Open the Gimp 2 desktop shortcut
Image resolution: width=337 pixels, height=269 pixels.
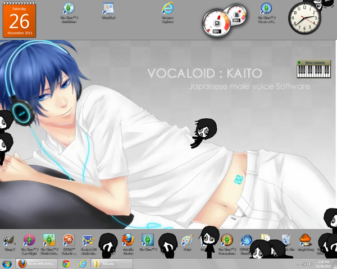click(9, 243)
